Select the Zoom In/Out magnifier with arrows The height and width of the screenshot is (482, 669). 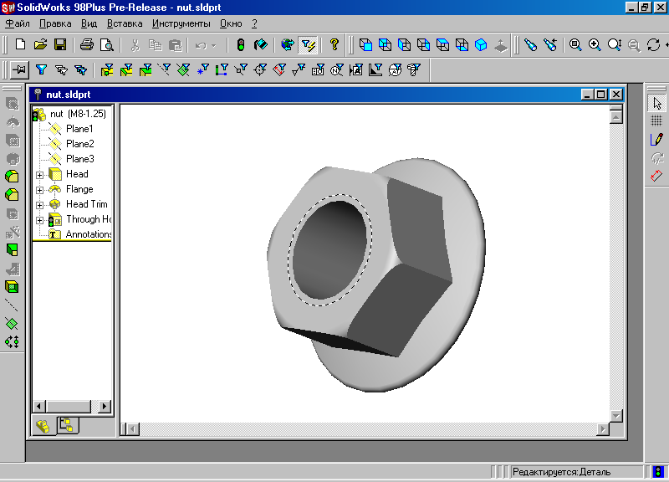(x=615, y=44)
